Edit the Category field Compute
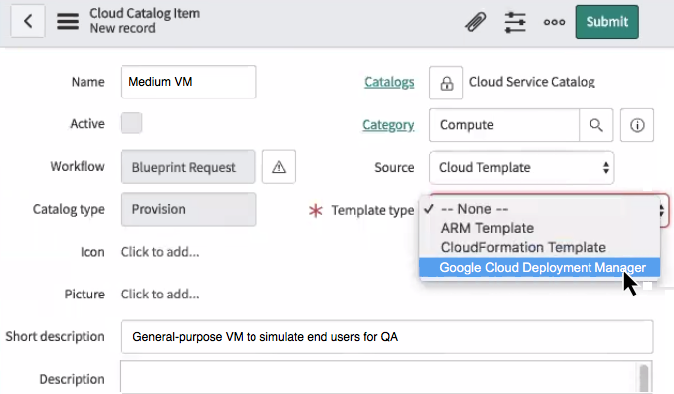 pyautogui.click(x=504, y=125)
